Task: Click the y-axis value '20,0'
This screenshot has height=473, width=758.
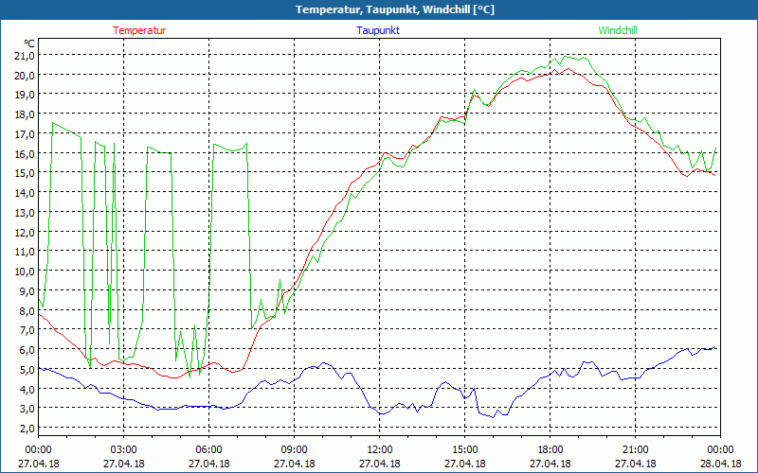Action: pos(26,76)
